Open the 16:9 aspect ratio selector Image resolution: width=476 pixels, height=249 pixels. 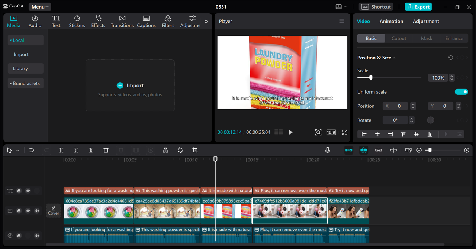pos(331,132)
